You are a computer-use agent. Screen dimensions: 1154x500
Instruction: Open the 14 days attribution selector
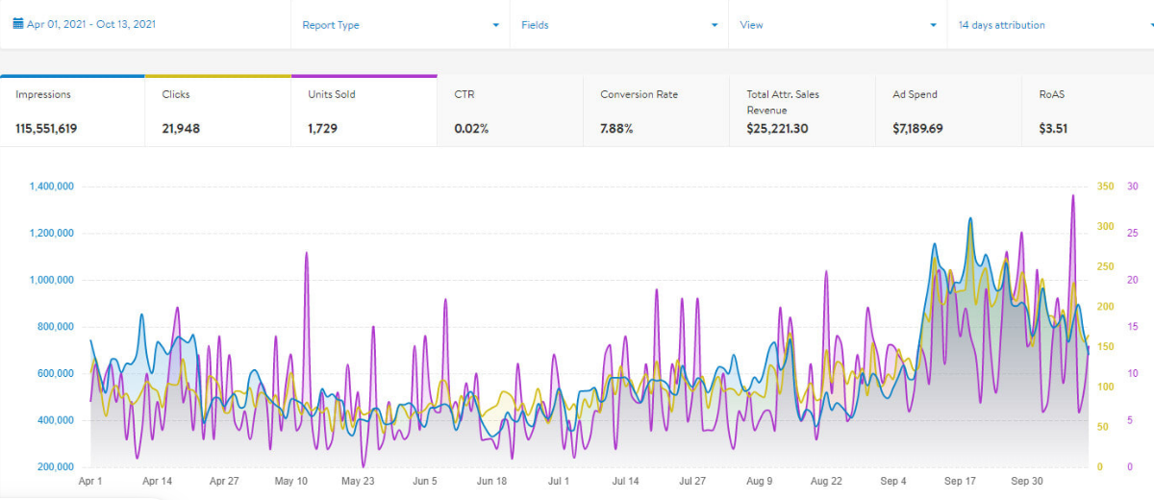(x=1000, y=25)
